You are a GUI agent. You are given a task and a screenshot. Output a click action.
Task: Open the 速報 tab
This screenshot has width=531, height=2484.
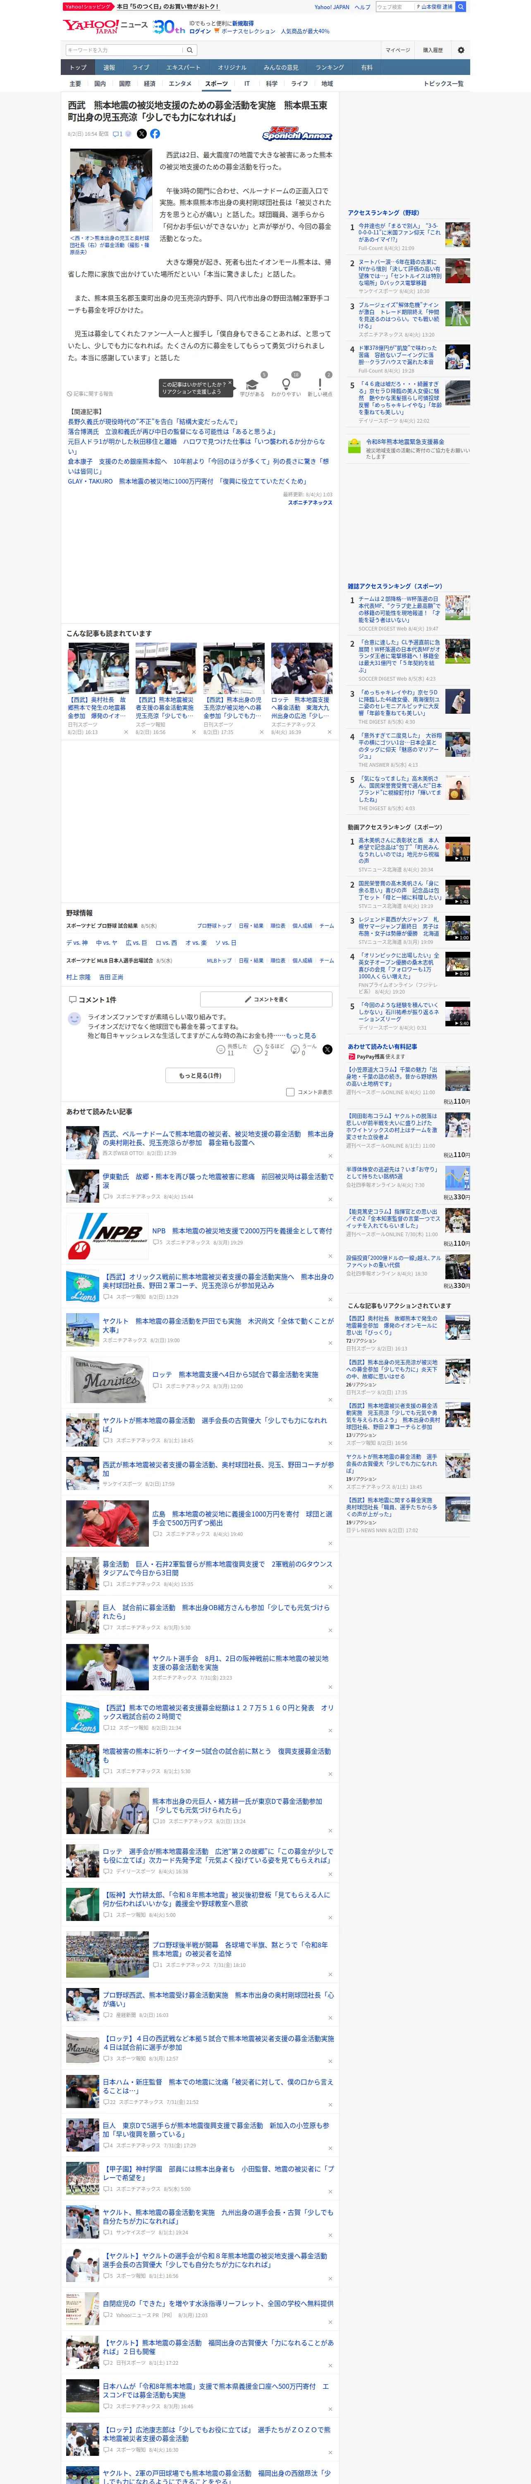coord(109,67)
